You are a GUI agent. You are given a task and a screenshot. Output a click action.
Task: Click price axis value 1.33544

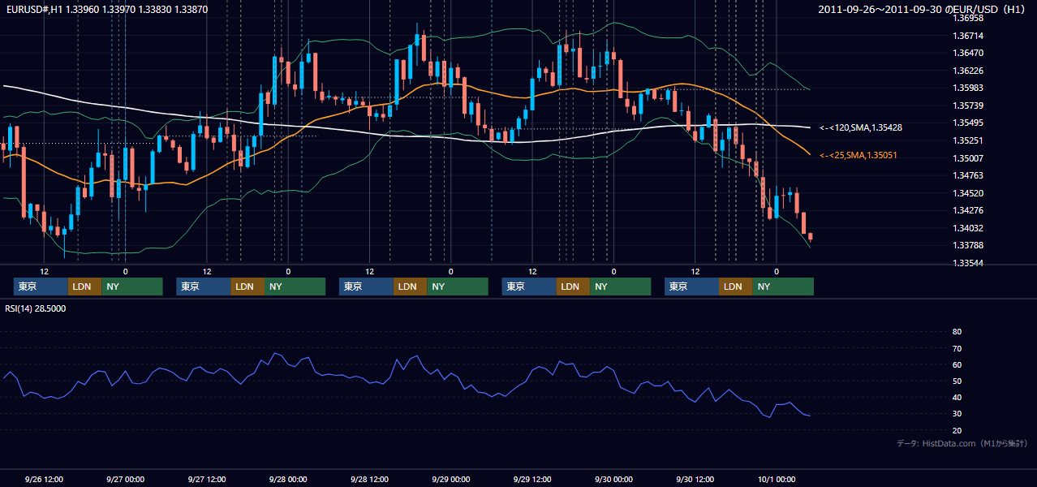[x=967, y=263]
